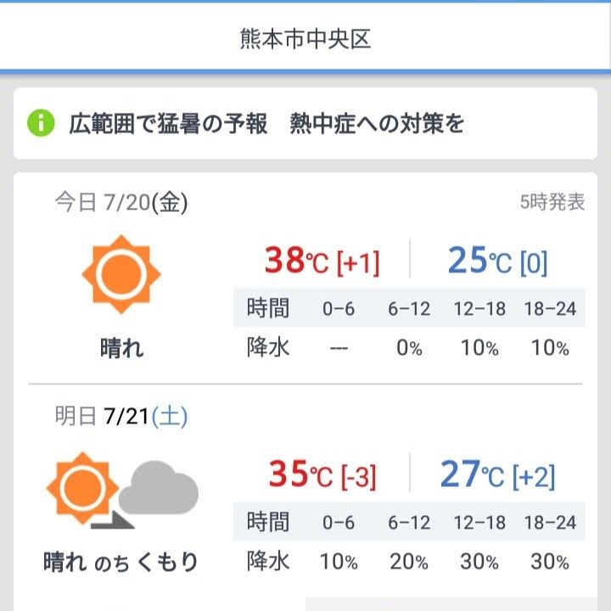
Task: Click tomorrow's 6-12 precipitation value 20%
Action: tap(409, 562)
